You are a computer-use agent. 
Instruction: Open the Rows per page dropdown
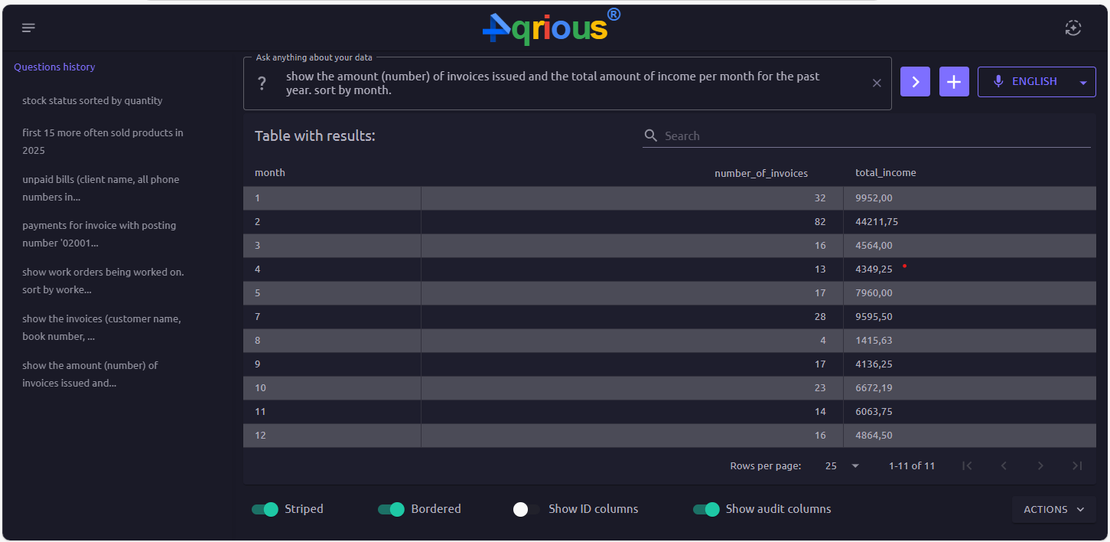click(x=841, y=465)
